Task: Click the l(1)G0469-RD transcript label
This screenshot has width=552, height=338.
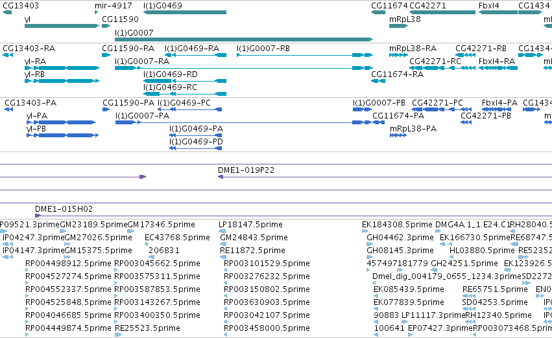Action: click(x=171, y=74)
